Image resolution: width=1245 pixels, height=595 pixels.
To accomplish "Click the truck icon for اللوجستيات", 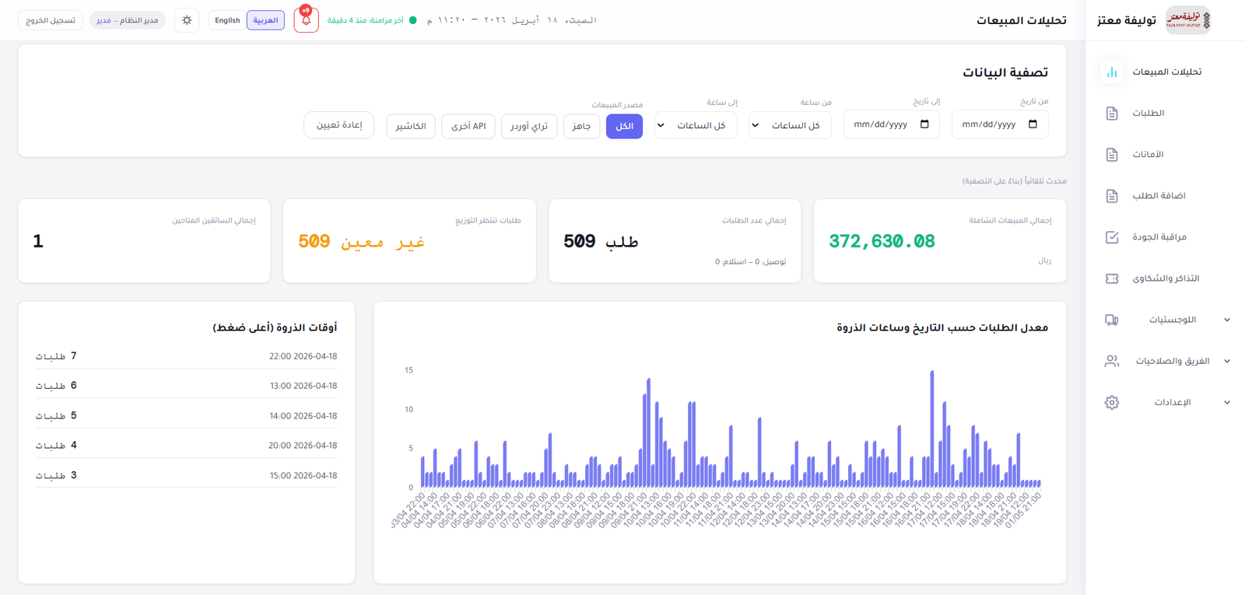I will 1112,320.
